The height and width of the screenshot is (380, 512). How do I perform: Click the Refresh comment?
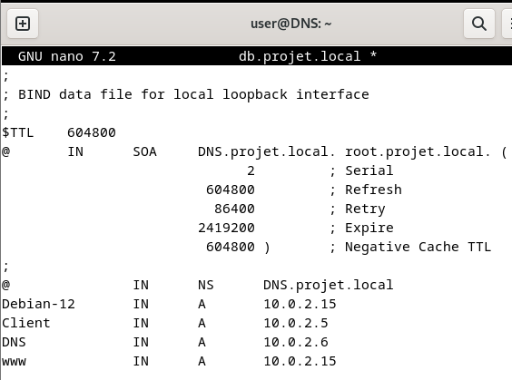(x=365, y=190)
